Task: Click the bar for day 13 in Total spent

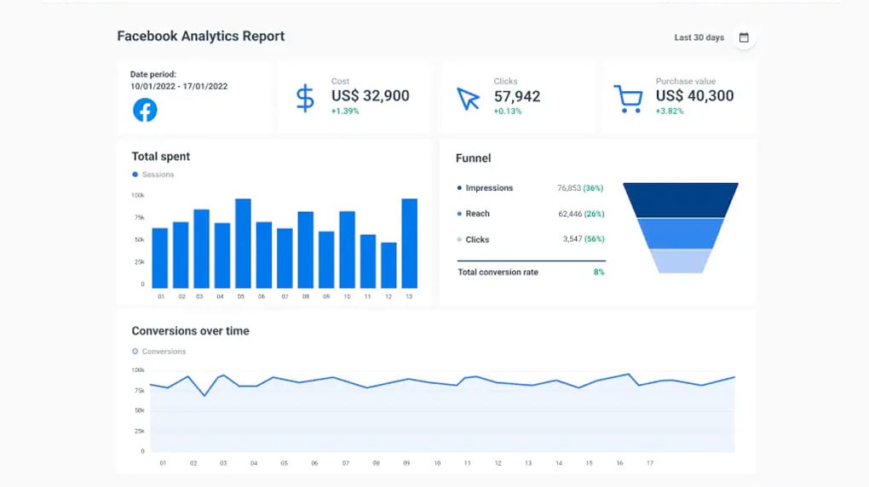Action: 409,243
